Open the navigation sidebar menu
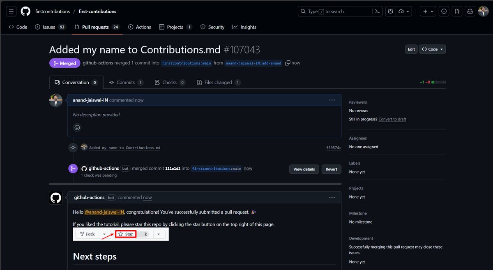 tap(11, 11)
